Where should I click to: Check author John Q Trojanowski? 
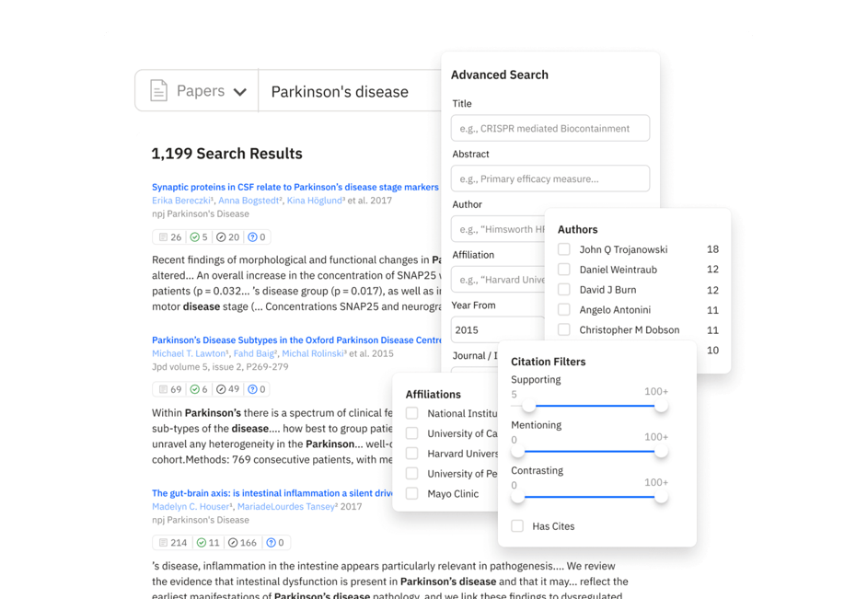coord(564,249)
